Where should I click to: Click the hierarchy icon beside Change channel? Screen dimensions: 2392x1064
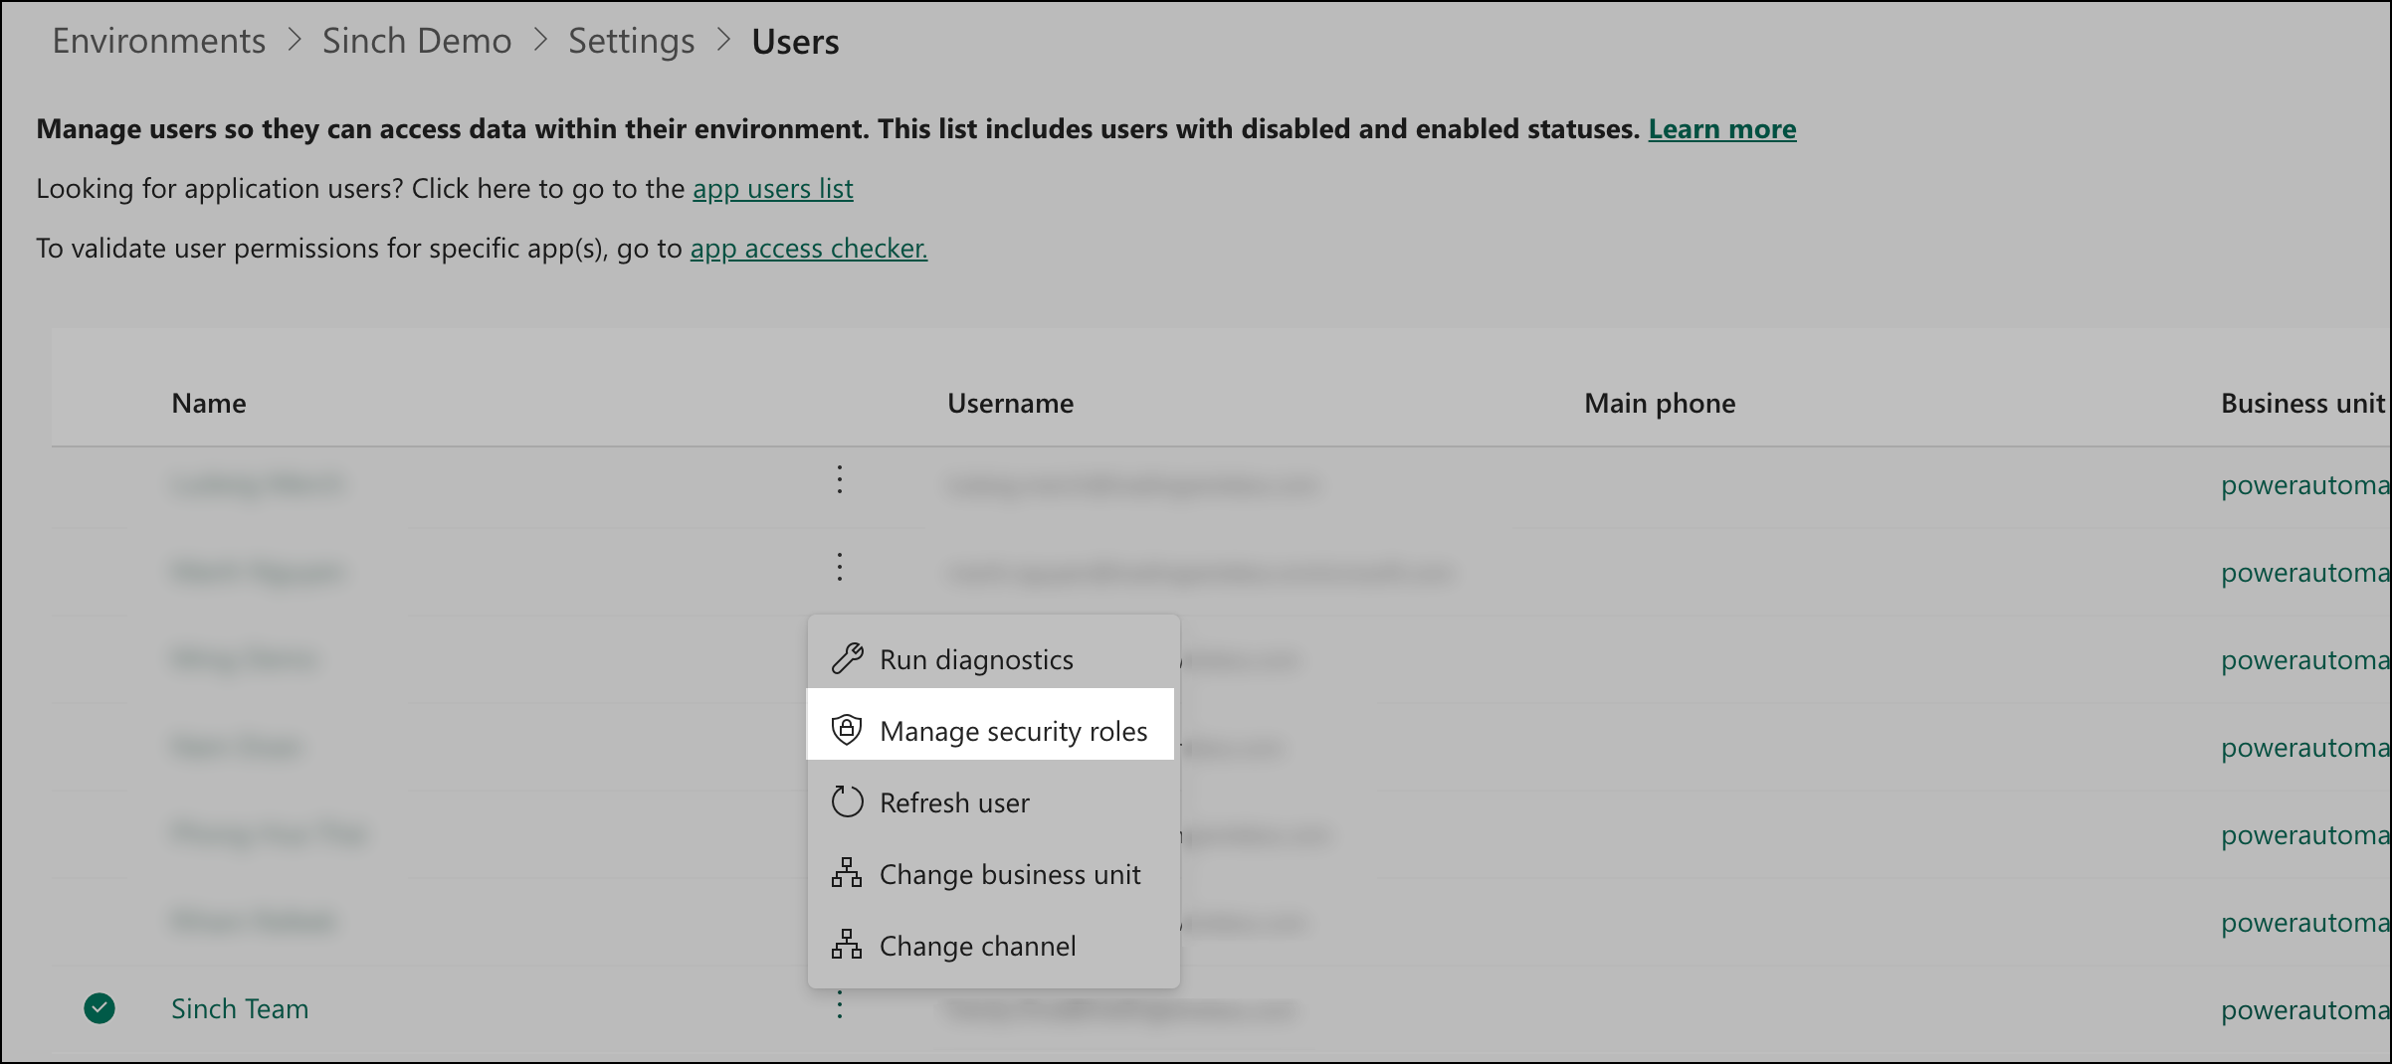click(x=847, y=946)
